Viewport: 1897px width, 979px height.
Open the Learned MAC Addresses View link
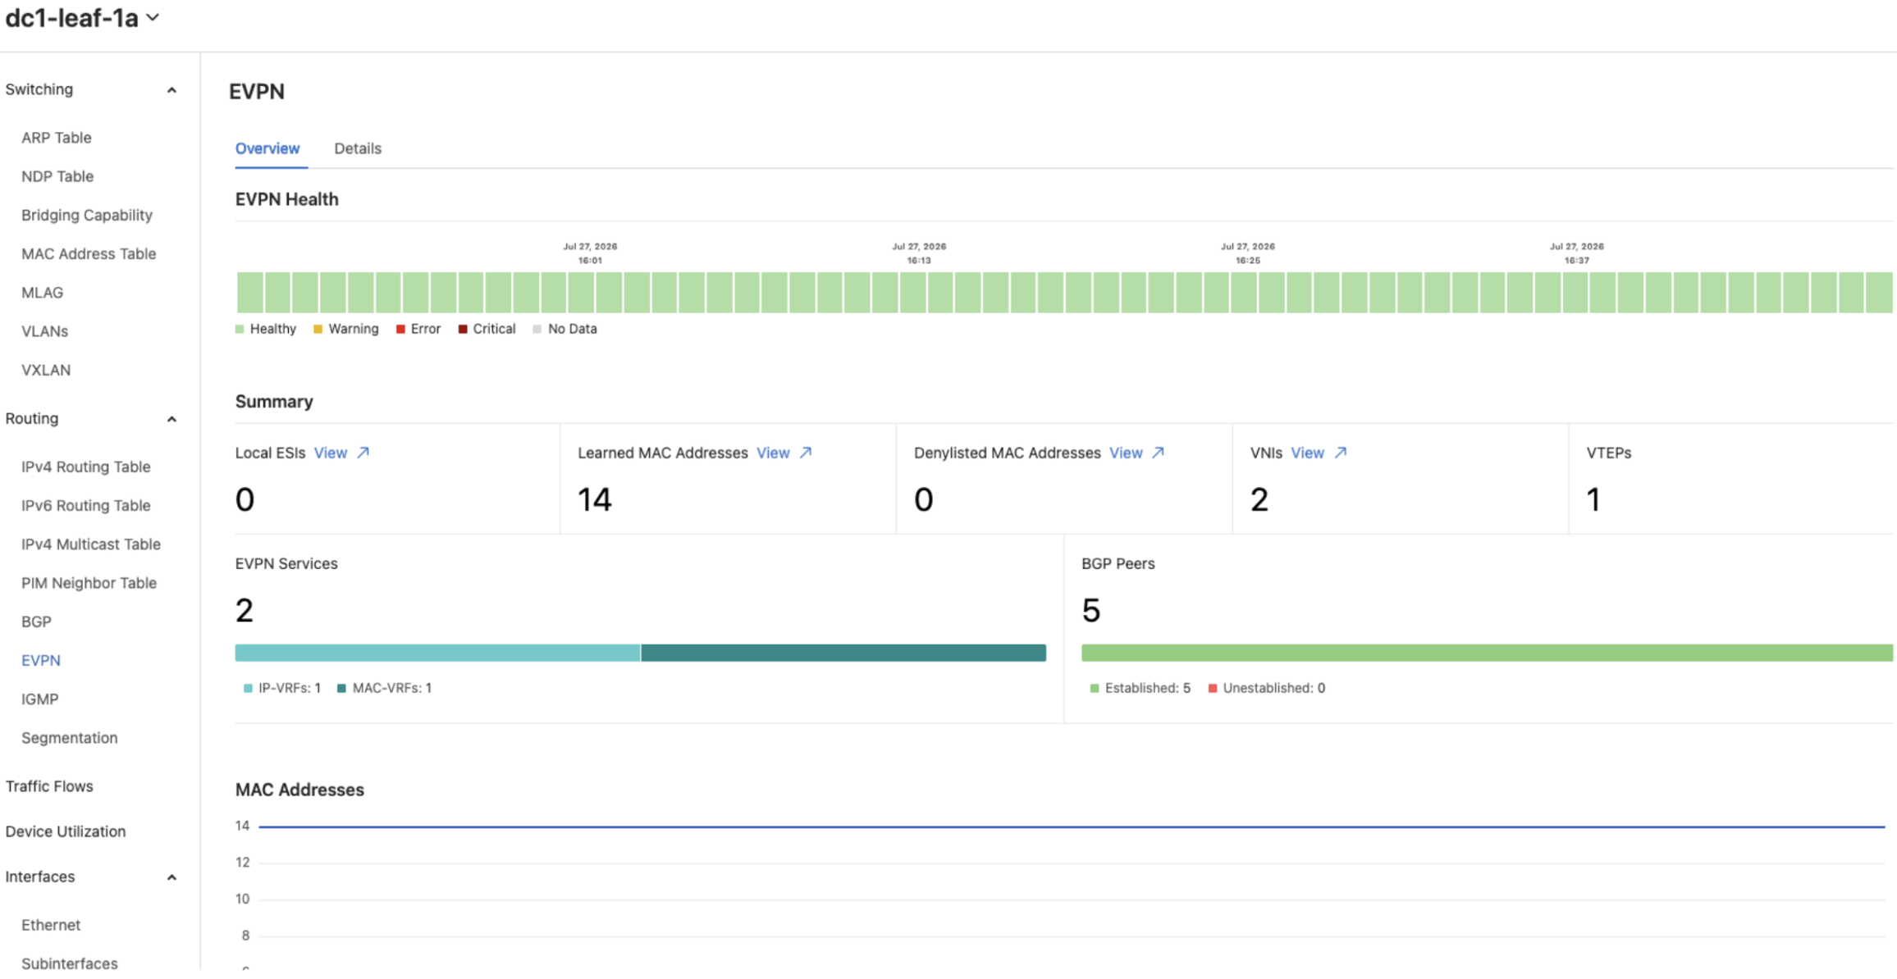(x=773, y=453)
